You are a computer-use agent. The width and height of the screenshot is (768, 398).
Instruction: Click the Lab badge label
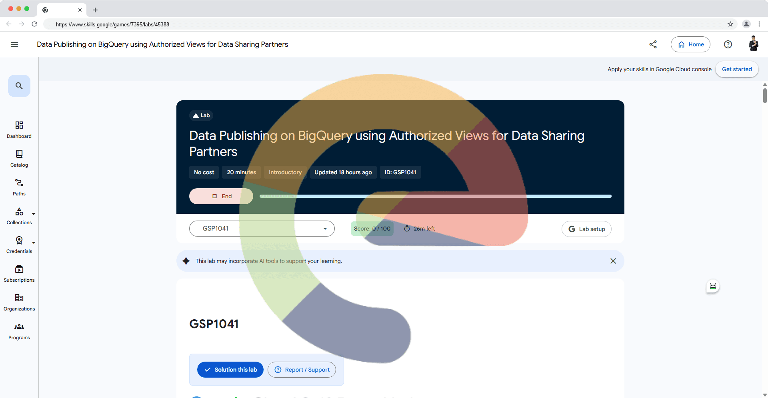(x=201, y=115)
